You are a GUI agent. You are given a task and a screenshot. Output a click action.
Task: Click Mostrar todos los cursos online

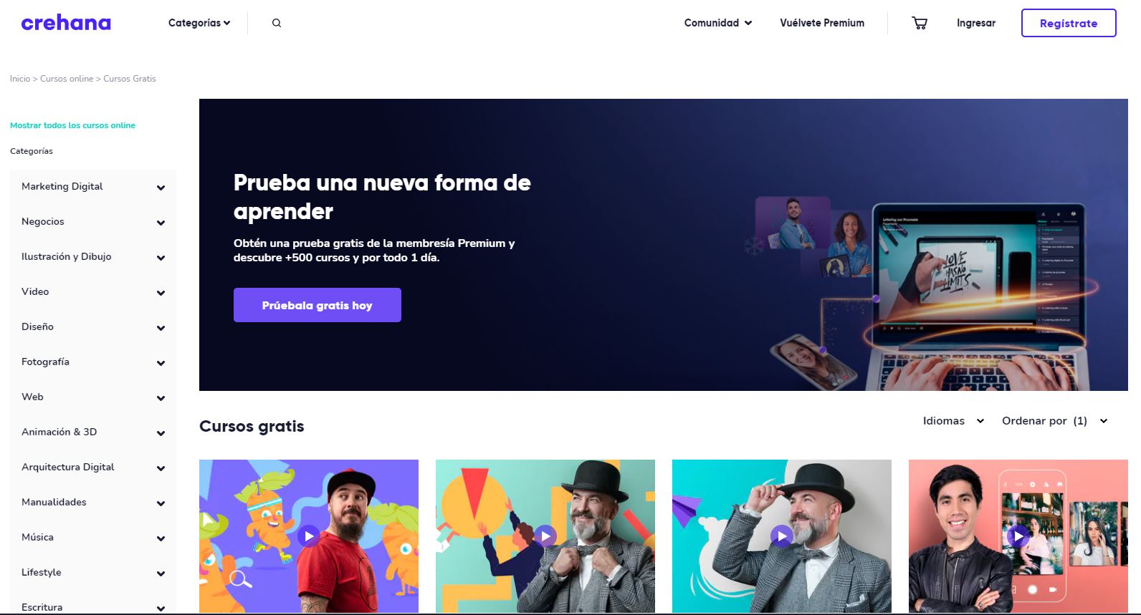(x=72, y=125)
